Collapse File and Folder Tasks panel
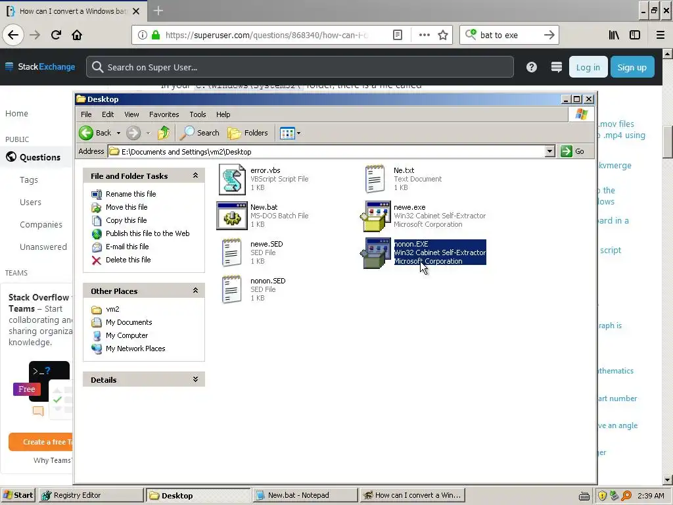The width and height of the screenshot is (673, 505). [195, 176]
